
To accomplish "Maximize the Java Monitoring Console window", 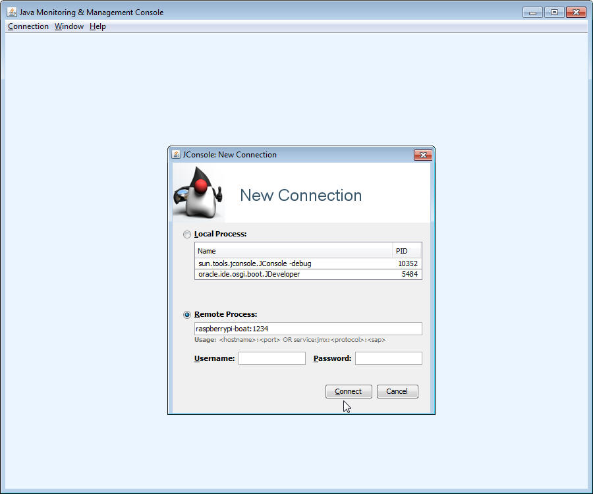I will pos(554,13).
